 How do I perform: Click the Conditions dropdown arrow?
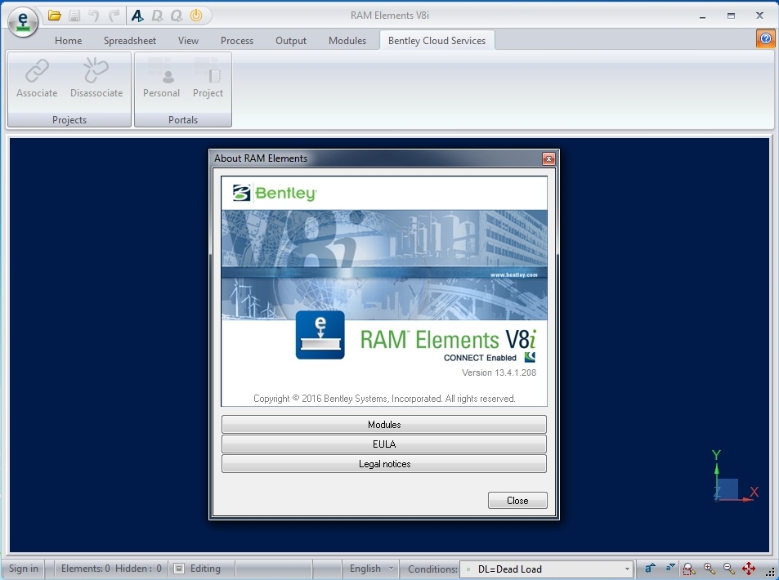pyautogui.click(x=627, y=569)
